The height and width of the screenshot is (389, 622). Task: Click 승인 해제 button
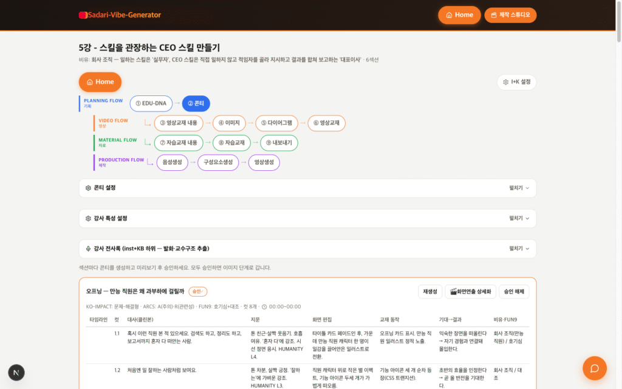[x=514, y=292]
